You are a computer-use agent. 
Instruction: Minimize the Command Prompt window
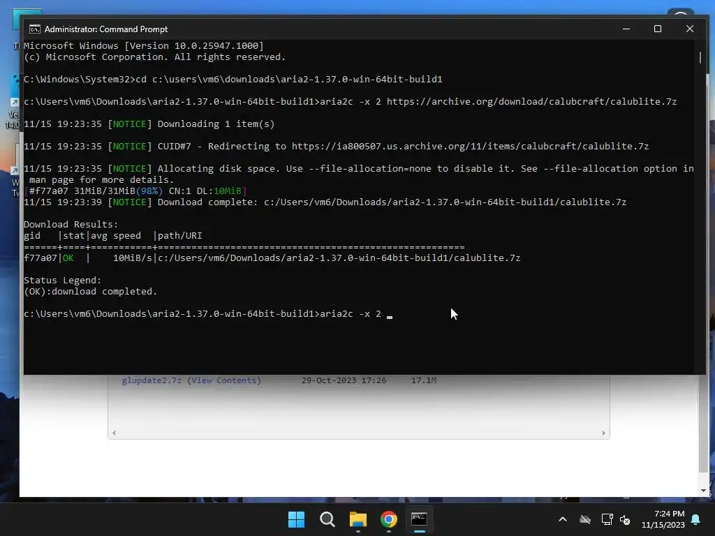(x=626, y=29)
